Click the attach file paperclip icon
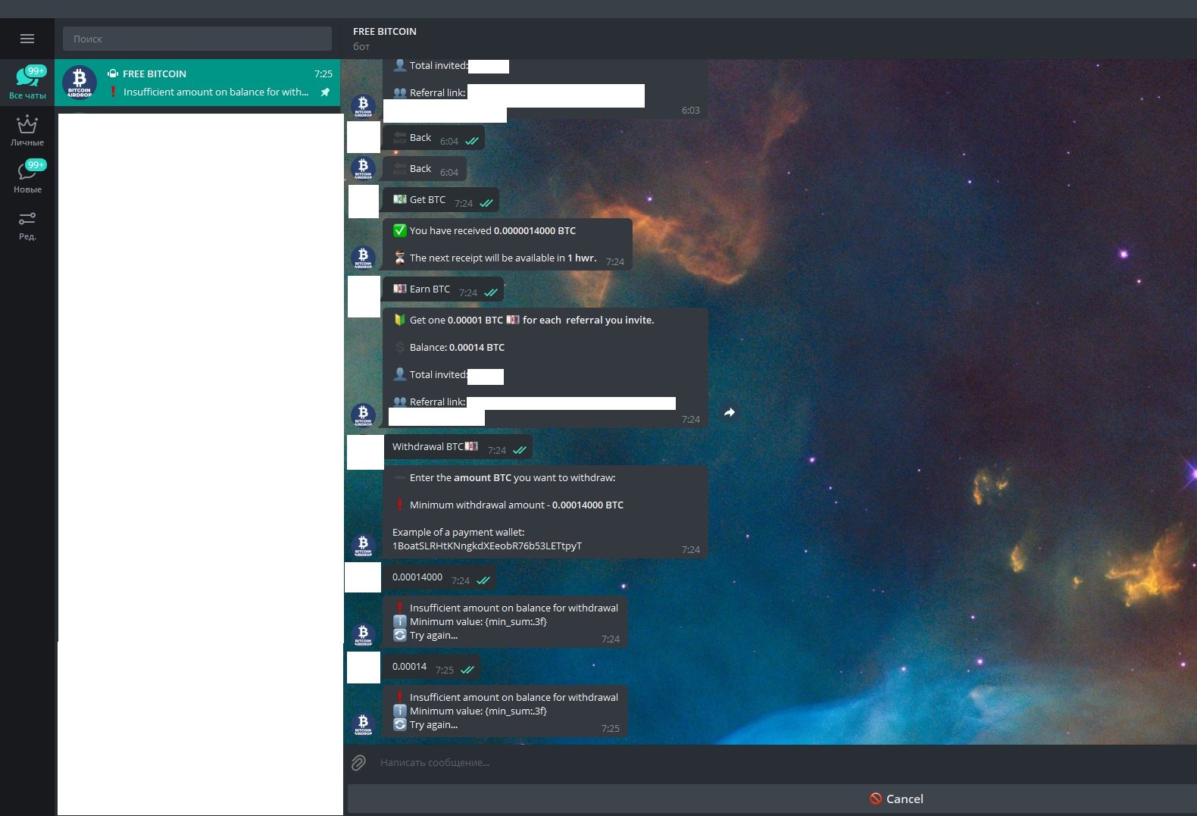 359,763
